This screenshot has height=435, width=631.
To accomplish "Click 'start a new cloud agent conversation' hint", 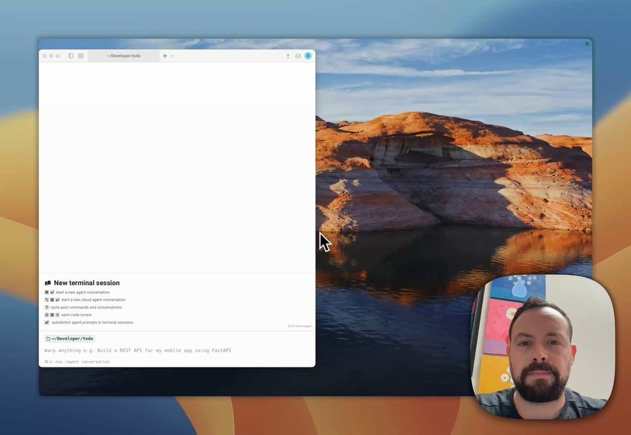I will pos(93,300).
